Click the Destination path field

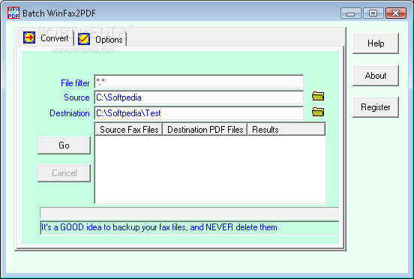click(199, 113)
